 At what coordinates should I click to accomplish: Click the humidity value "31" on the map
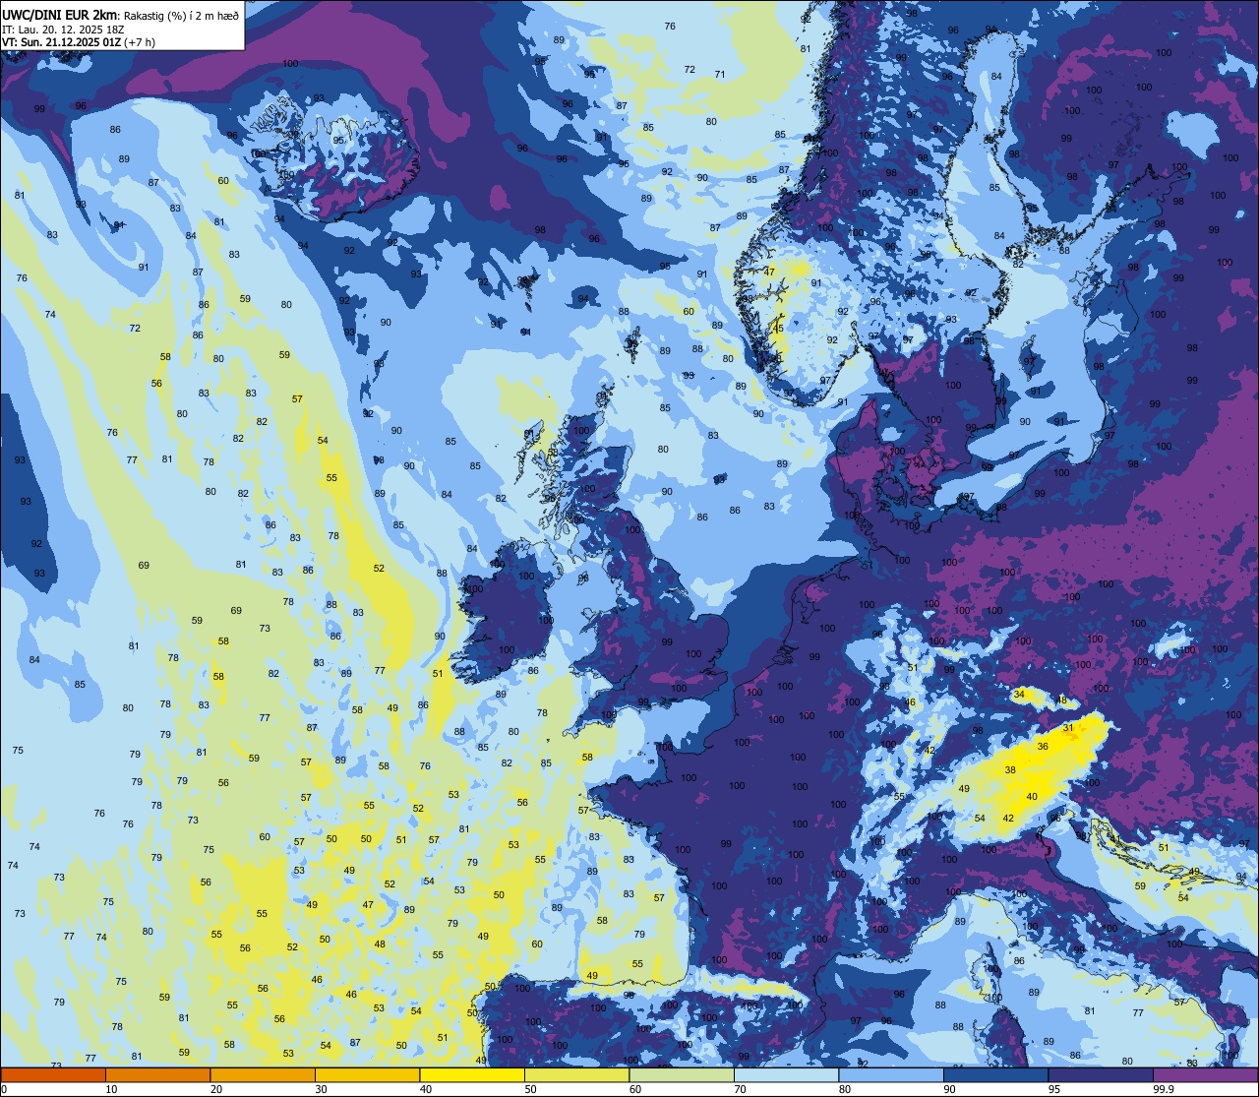click(x=1068, y=727)
